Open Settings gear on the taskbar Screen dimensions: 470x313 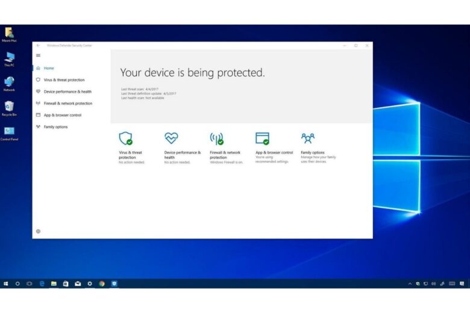pos(90,284)
